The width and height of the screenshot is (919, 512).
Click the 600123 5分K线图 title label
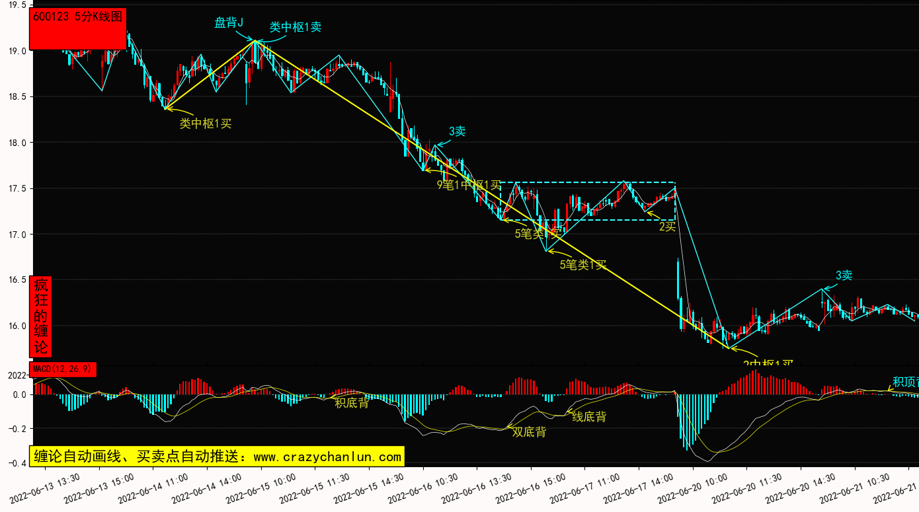78,18
